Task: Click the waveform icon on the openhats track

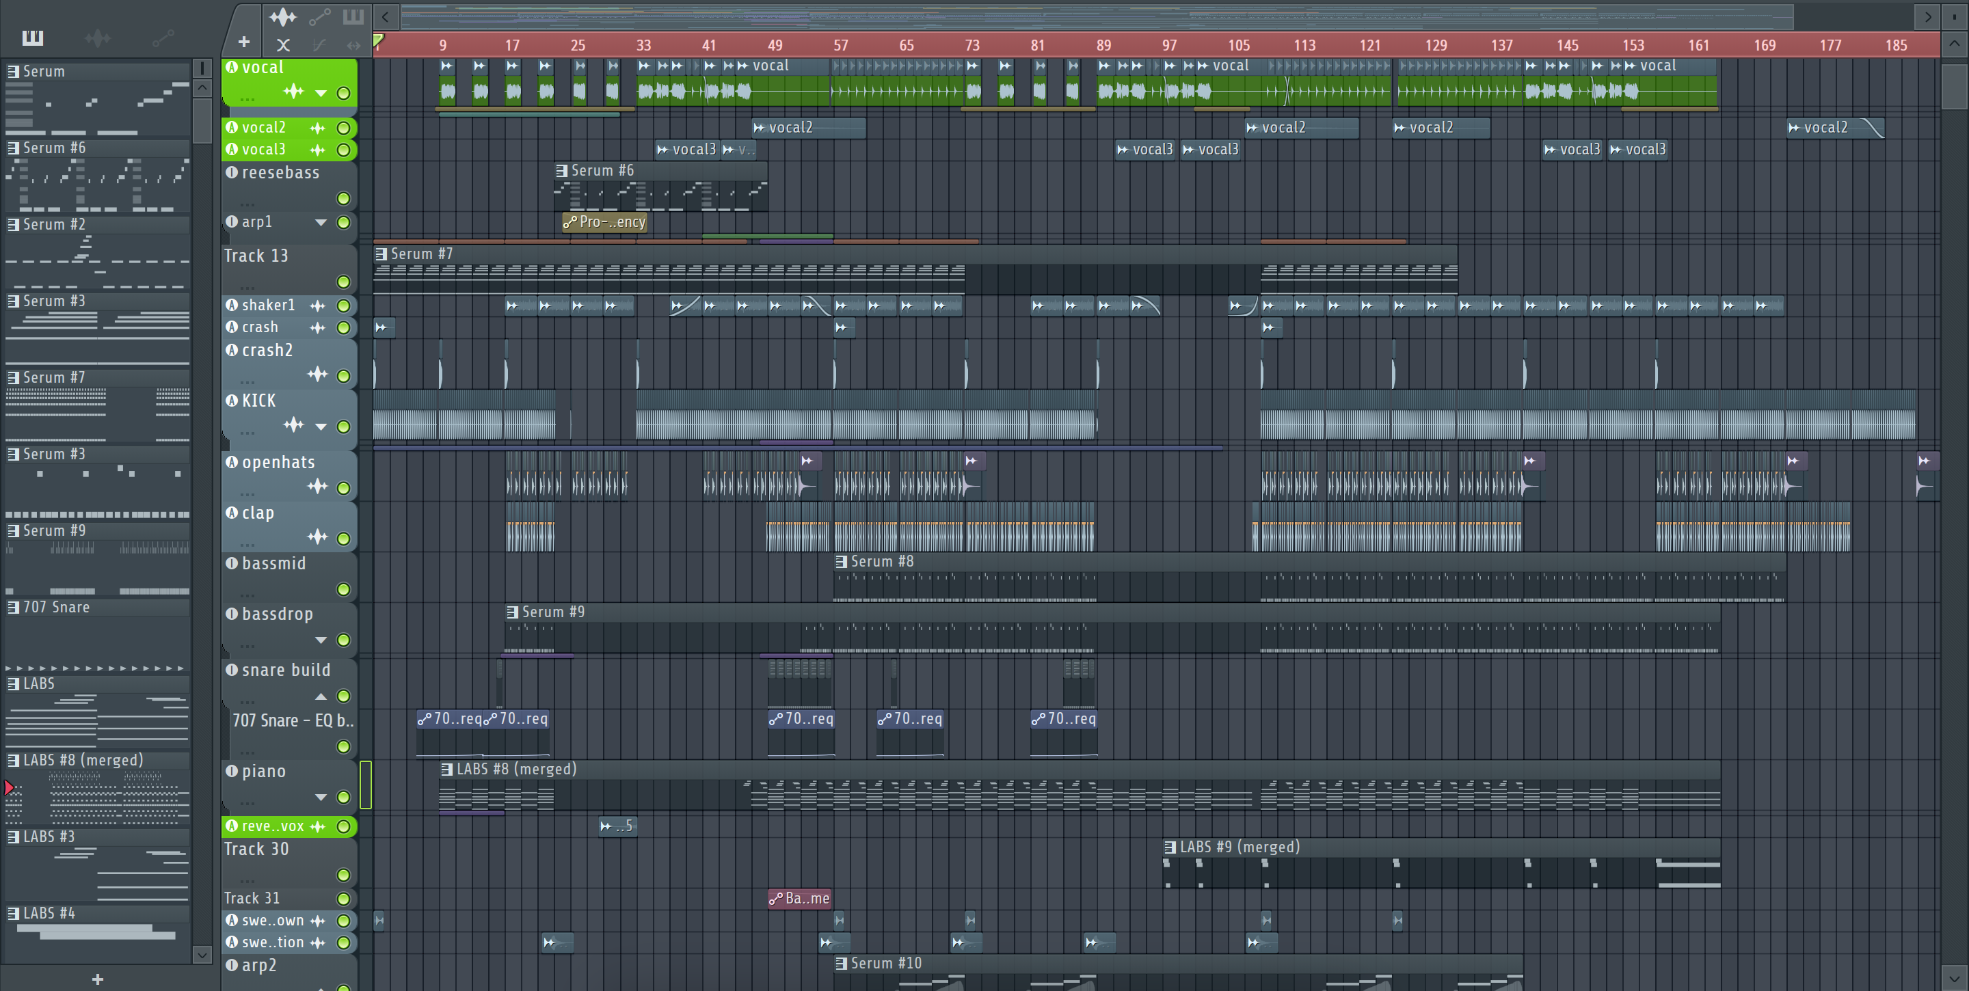Action: (x=318, y=486)
